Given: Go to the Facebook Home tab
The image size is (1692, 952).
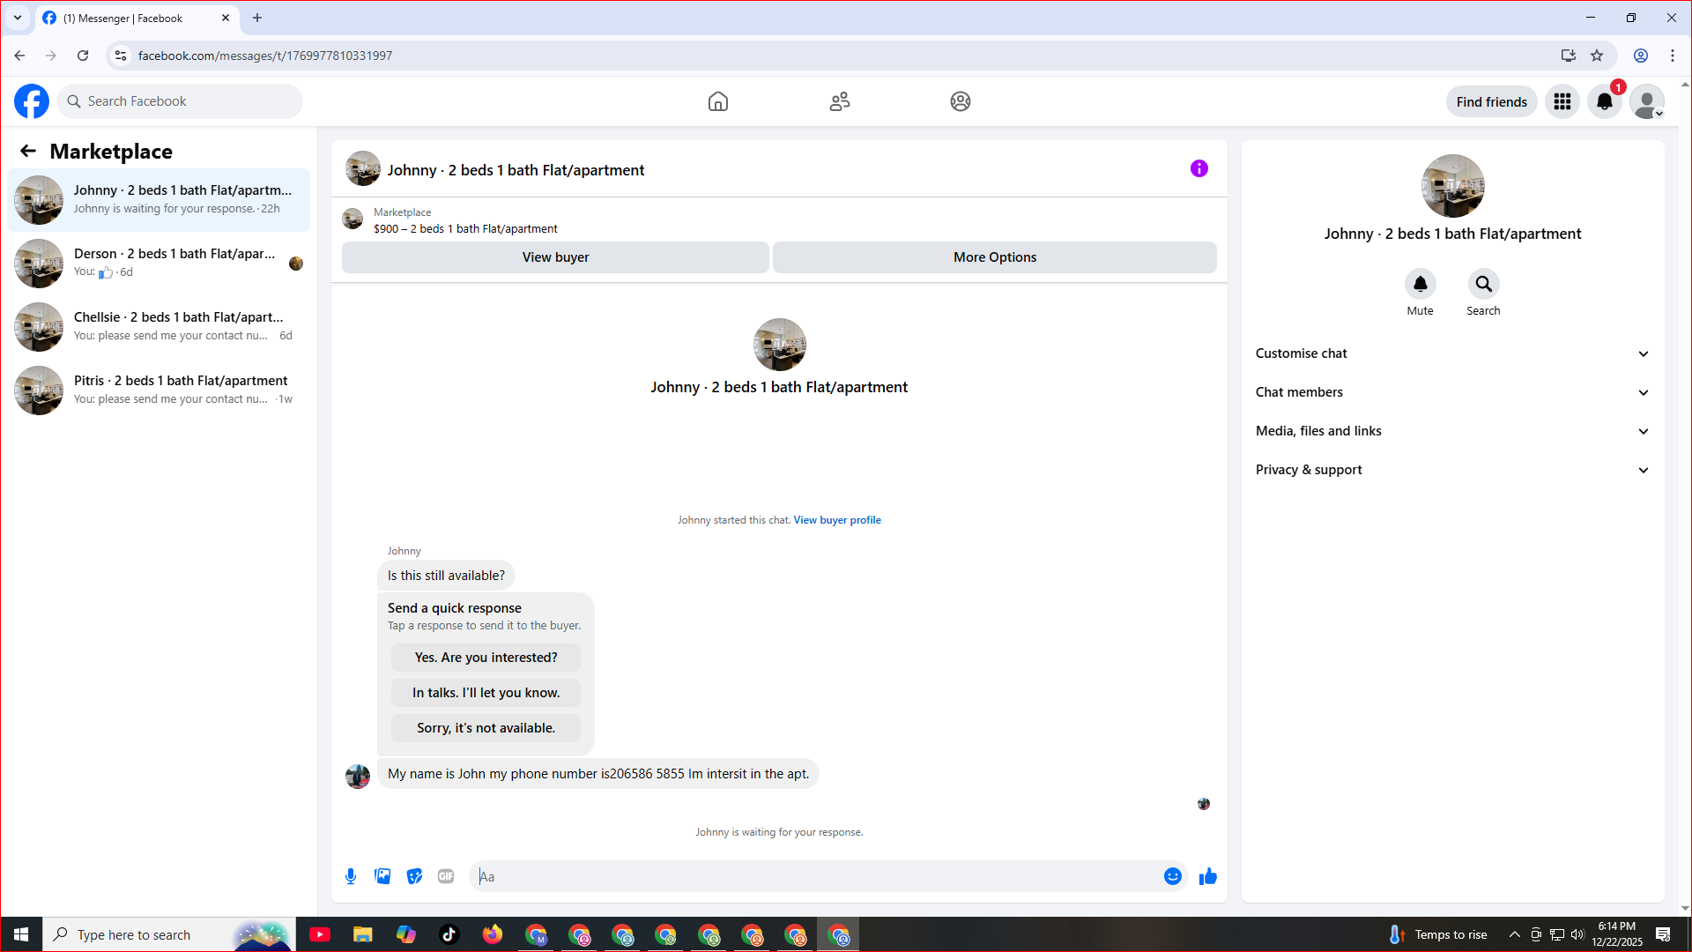Looking at the screenshot, I should coord(717,102).
